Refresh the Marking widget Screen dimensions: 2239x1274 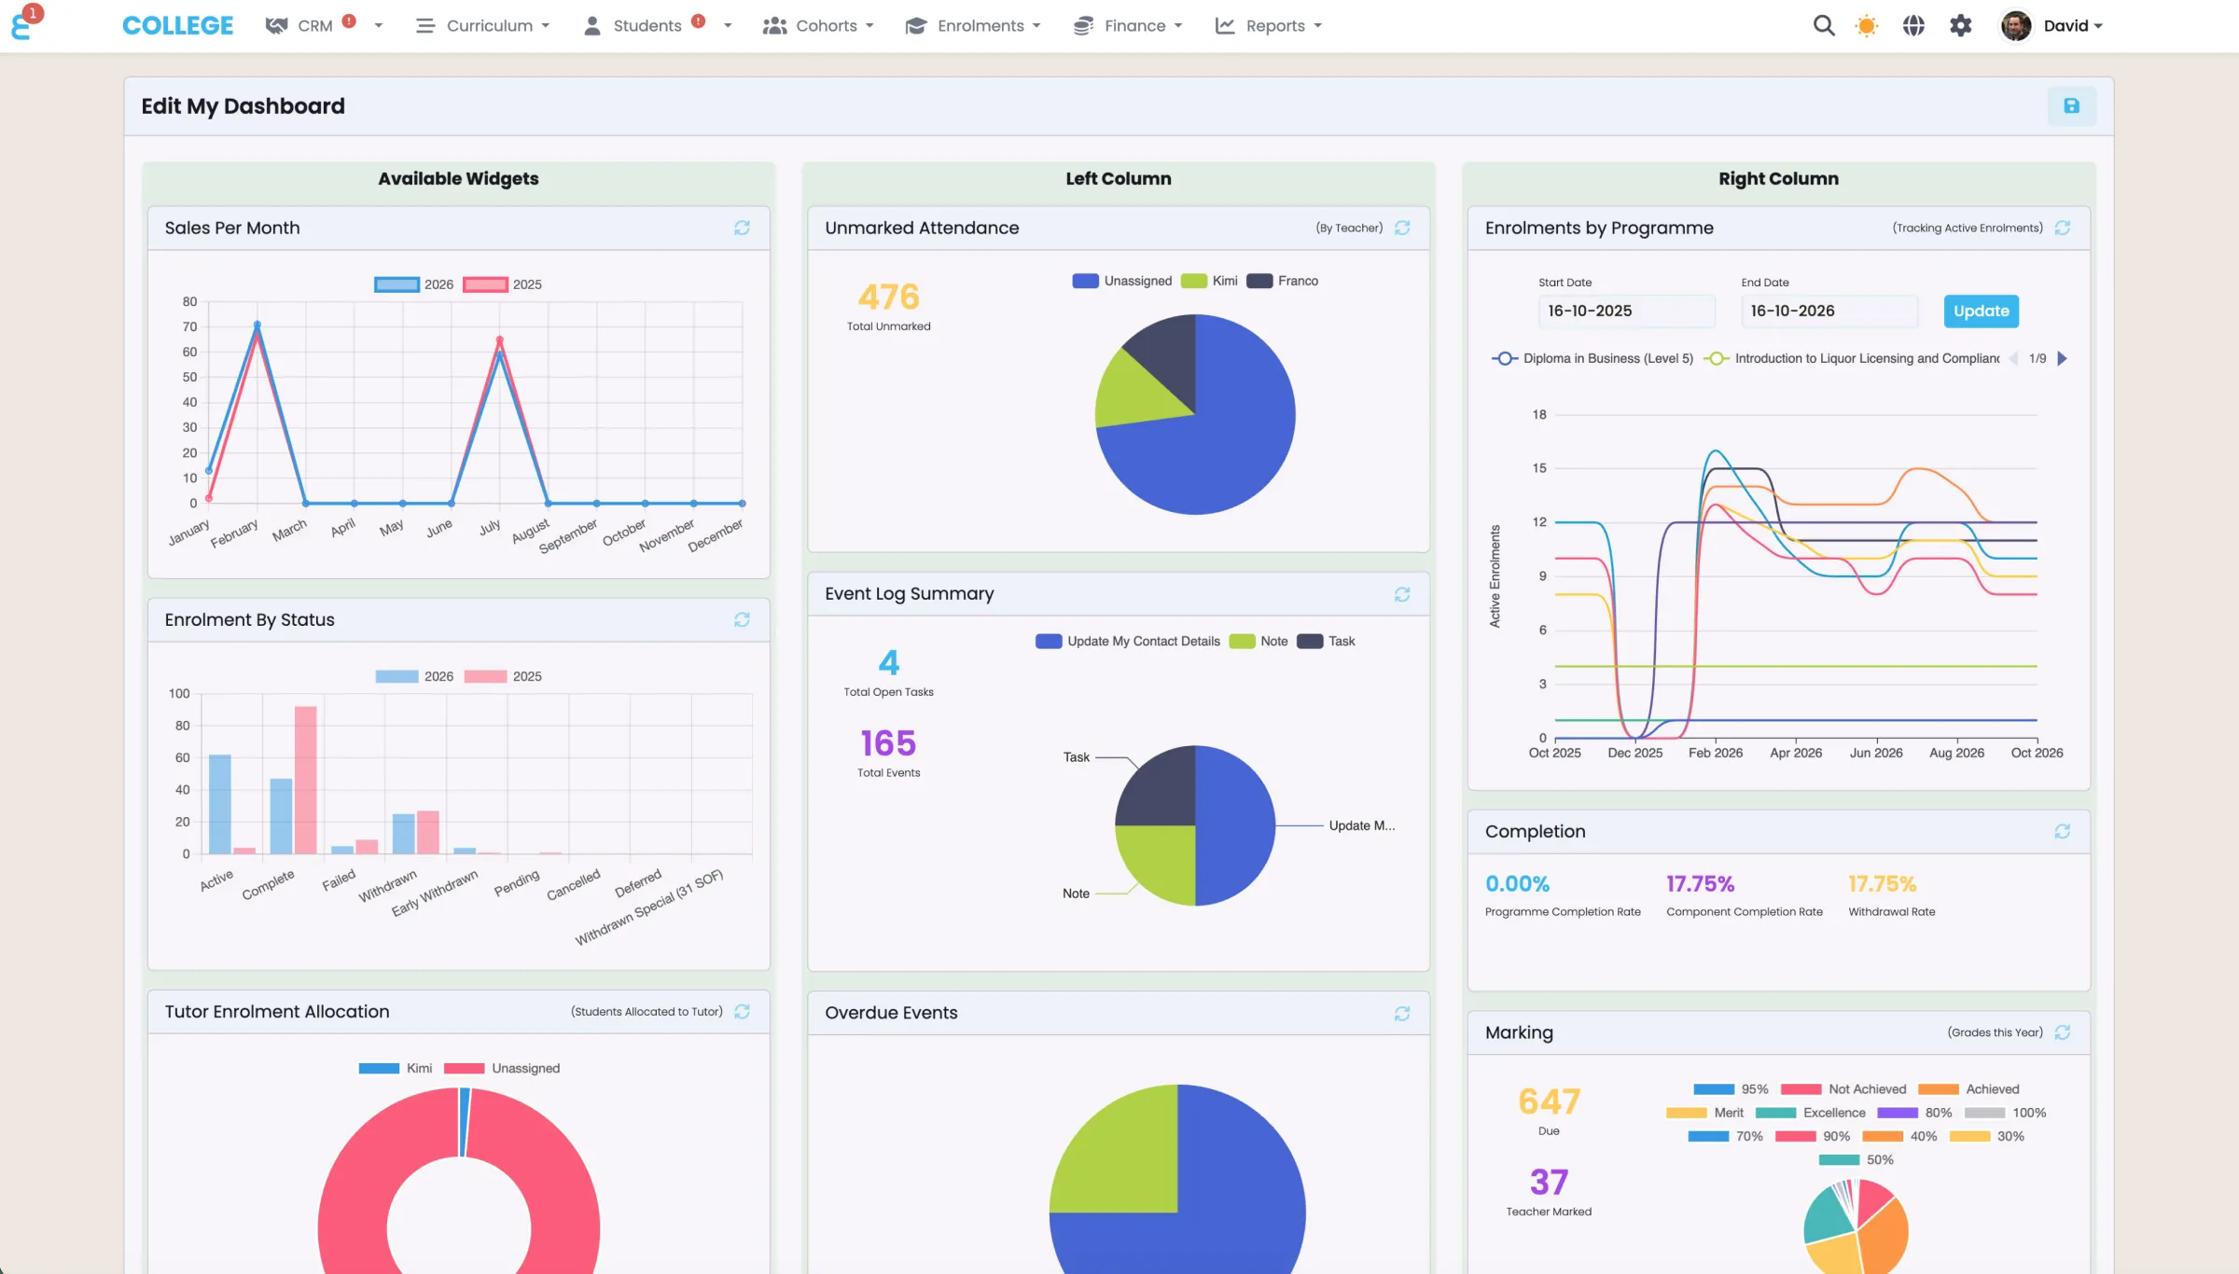click(x=2062, y=1032)
